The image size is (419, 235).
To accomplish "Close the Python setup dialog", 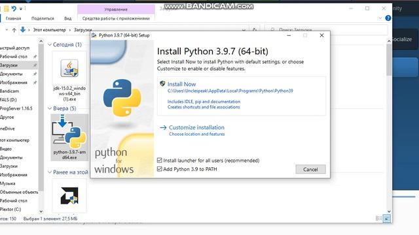I will [321, 35].
